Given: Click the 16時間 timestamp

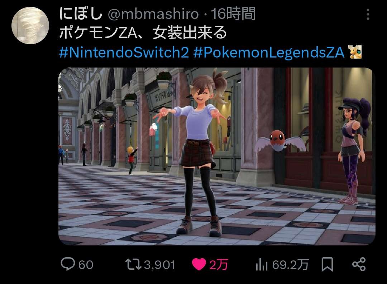Looking at the screenshot, I should point(233,14).
